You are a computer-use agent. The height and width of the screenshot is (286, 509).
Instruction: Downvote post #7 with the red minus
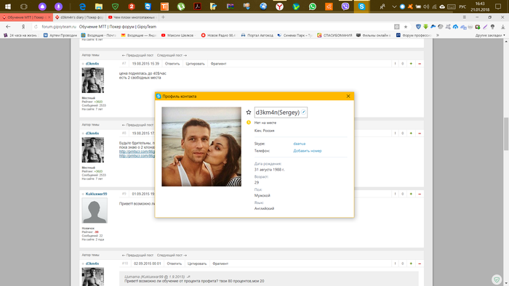420,64
